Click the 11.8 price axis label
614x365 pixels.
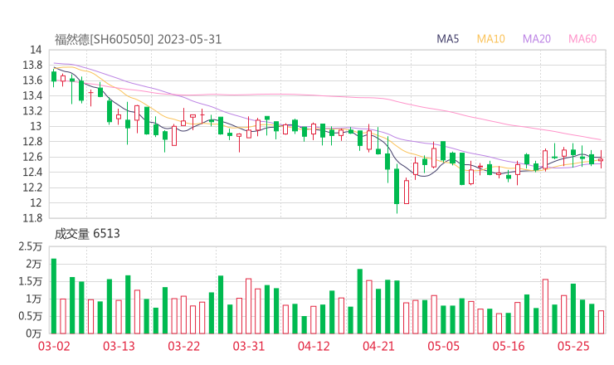pyautogui.click(x=32, y=218)
